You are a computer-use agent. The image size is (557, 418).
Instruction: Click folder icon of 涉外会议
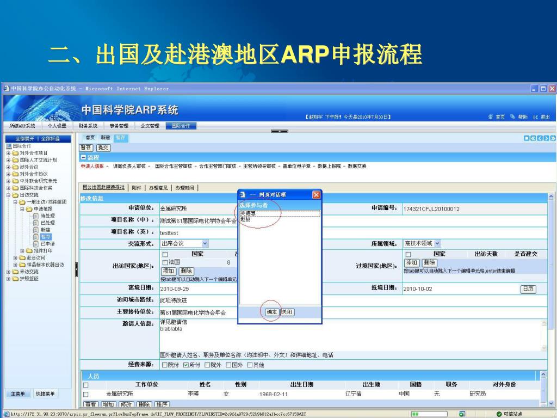[15, 167]
